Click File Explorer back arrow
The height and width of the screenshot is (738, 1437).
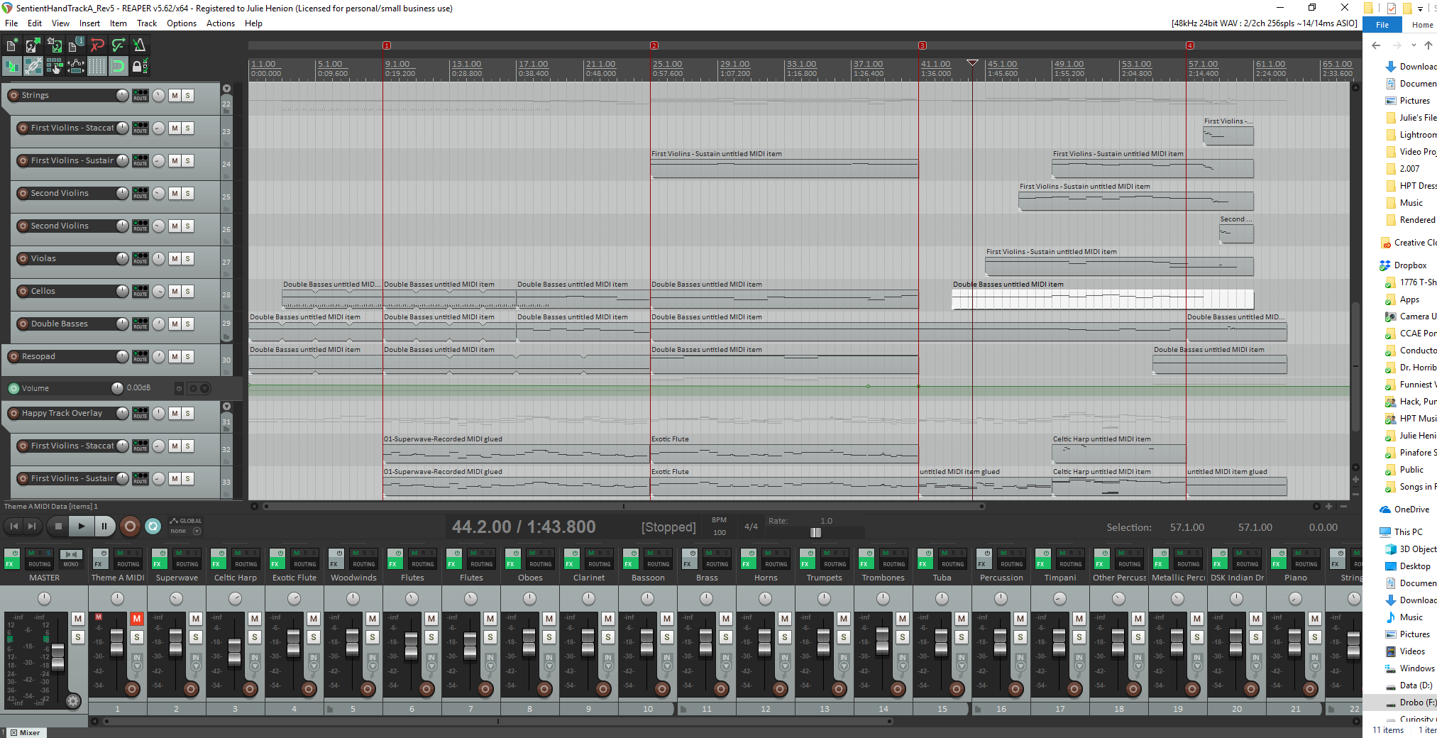[1376, 45]
